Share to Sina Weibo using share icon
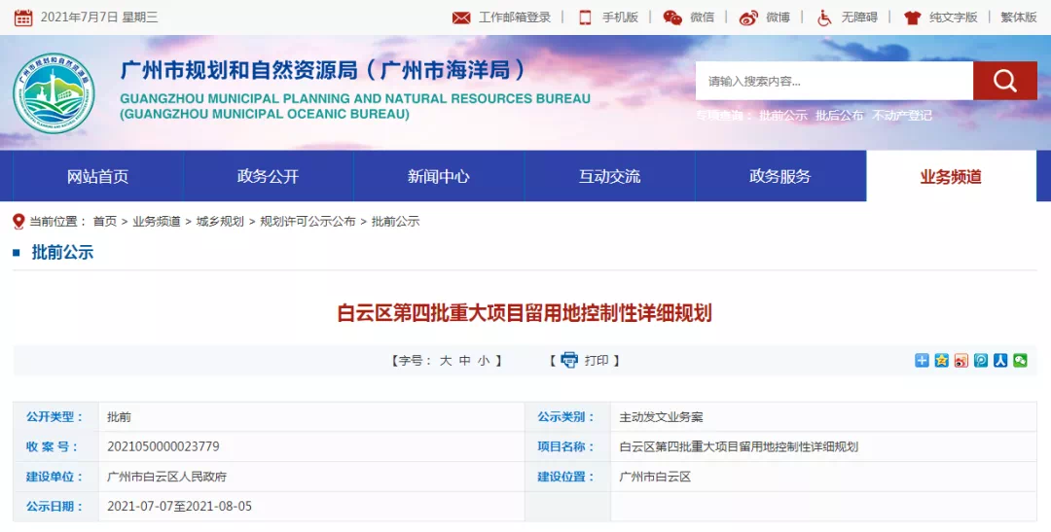The width and height of the screenshot is (1051, 532). [961, 360]
